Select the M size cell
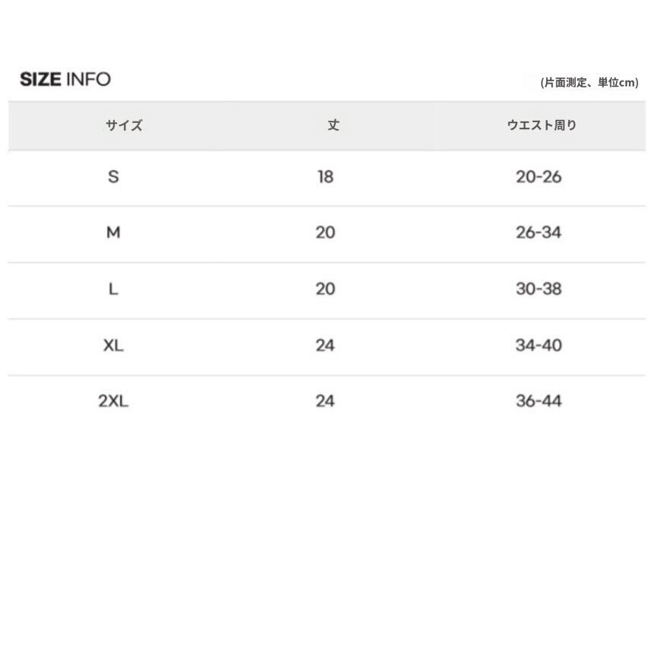Screen dimensions: 648x648 113,233
